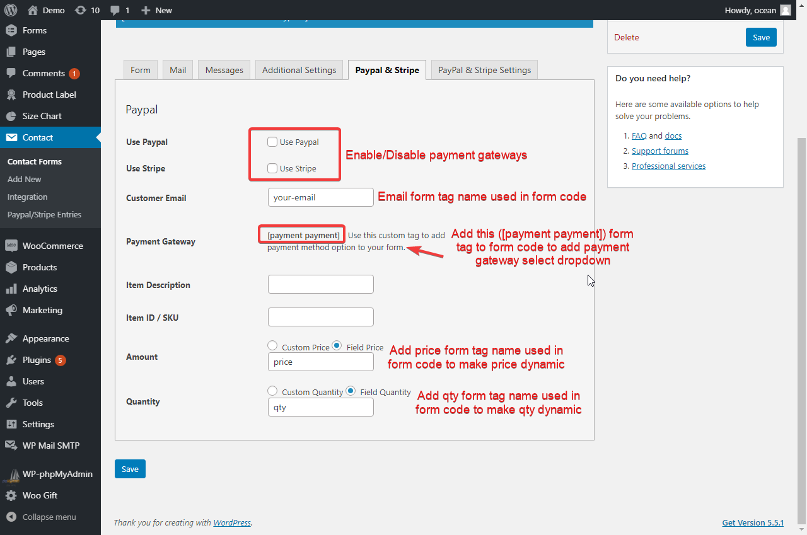Select the Custom Quantity radio button
Viewport: 807px width, 535px height.
click(272, 391)
